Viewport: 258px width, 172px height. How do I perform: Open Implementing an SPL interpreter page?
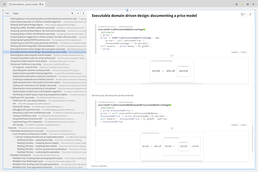[x=28, y=122]
